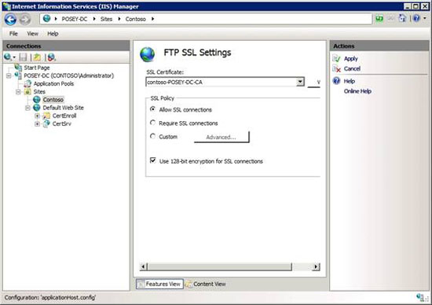The height and width of the screenshot is (305, 432).
Task: Click the grayed Forward arrow button
Action: click(x=25, y=20)
